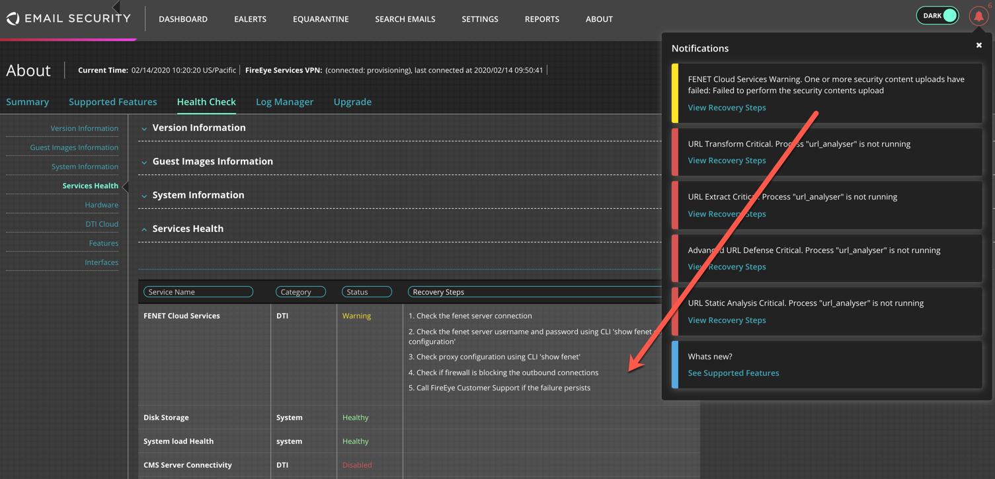This screenshot has height=479, width=995.
Task: Click recovery step about firewall blocking connections
Action: coord(503,373)
